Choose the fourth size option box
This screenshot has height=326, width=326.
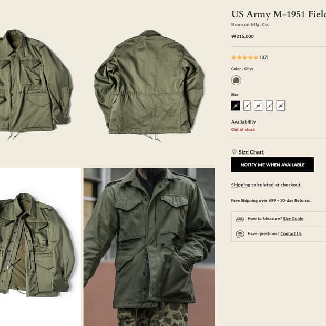tap(270, 106)
